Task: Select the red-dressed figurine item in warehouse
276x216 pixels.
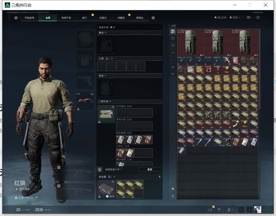Action: tap(227, 61)
